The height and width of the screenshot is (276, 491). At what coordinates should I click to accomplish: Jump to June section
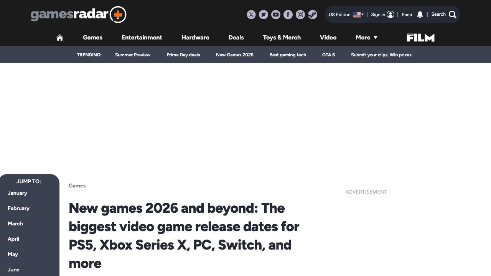click(13, 269)
